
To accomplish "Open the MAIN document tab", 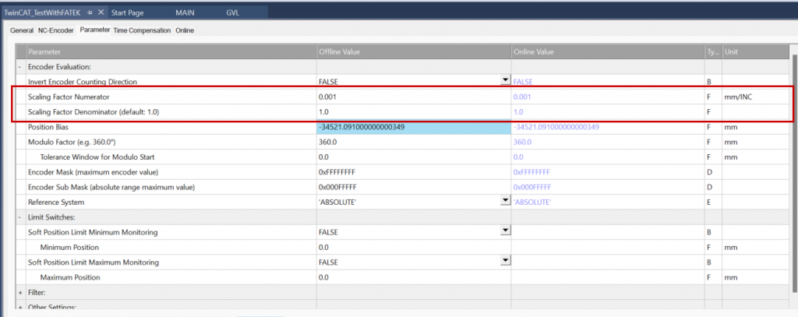I will click(185, 13).
